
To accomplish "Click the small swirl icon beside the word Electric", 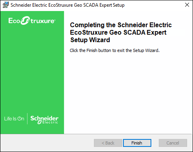I will 40,122.
